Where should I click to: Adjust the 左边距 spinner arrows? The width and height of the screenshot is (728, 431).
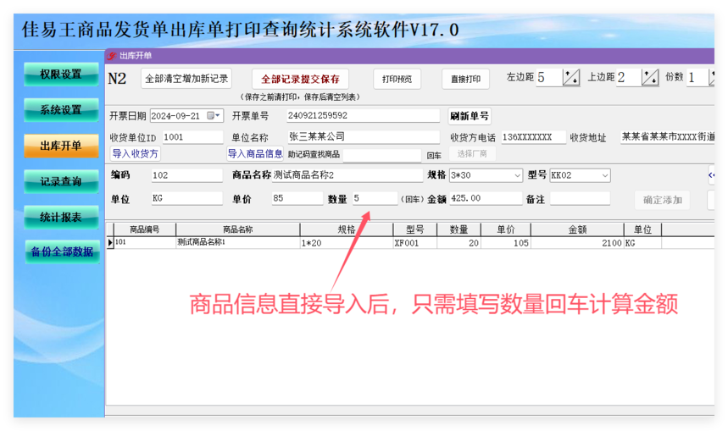point(571,77)
